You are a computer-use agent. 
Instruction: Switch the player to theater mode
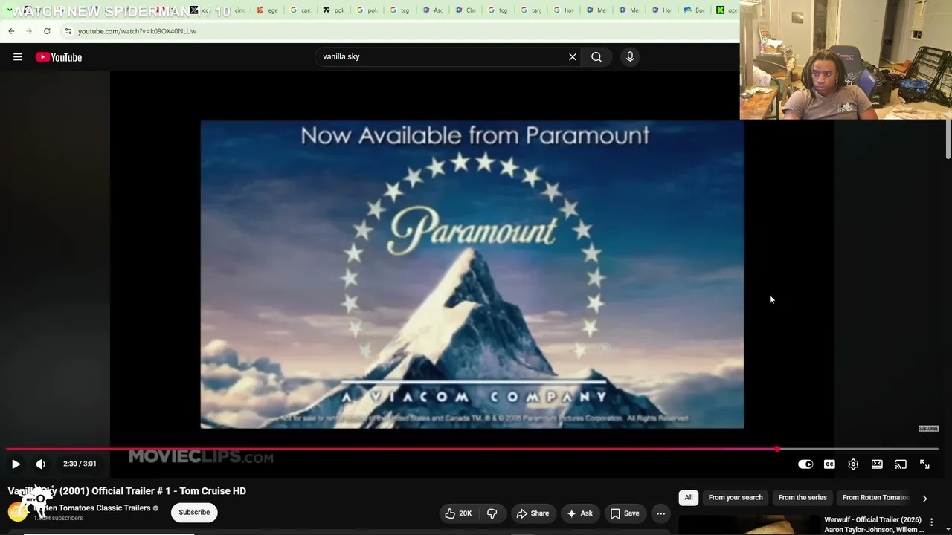(877, 464)
